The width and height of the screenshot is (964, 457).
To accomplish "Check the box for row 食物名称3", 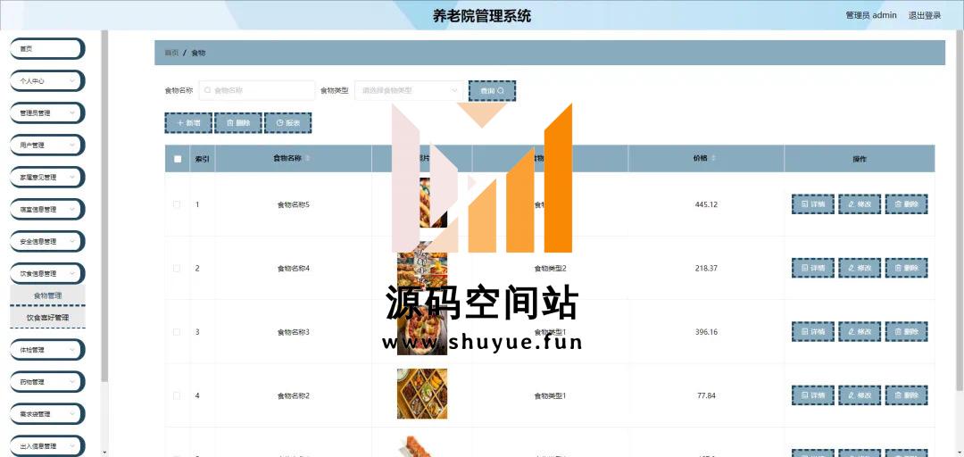I will pyautogui.click(x=177, y=332).
